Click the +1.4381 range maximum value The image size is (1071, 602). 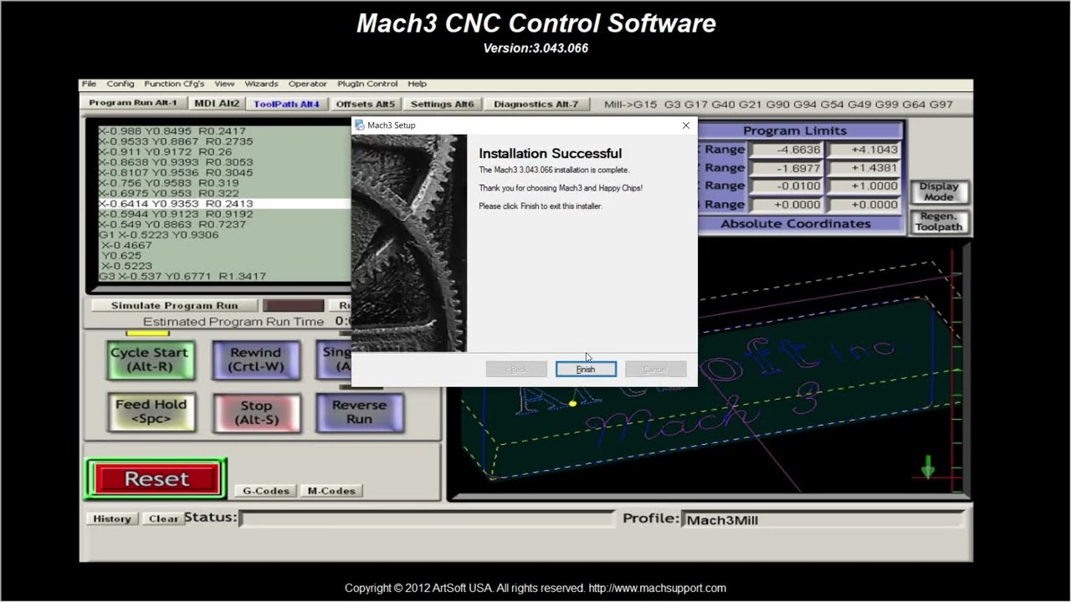click(864, 168)
